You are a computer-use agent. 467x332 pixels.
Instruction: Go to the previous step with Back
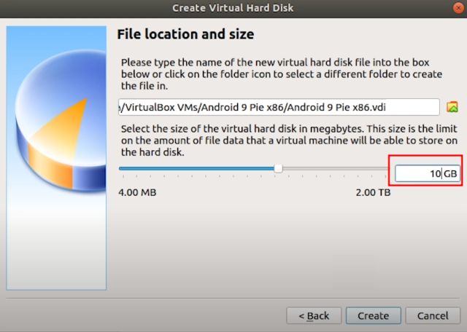(314, 315)
